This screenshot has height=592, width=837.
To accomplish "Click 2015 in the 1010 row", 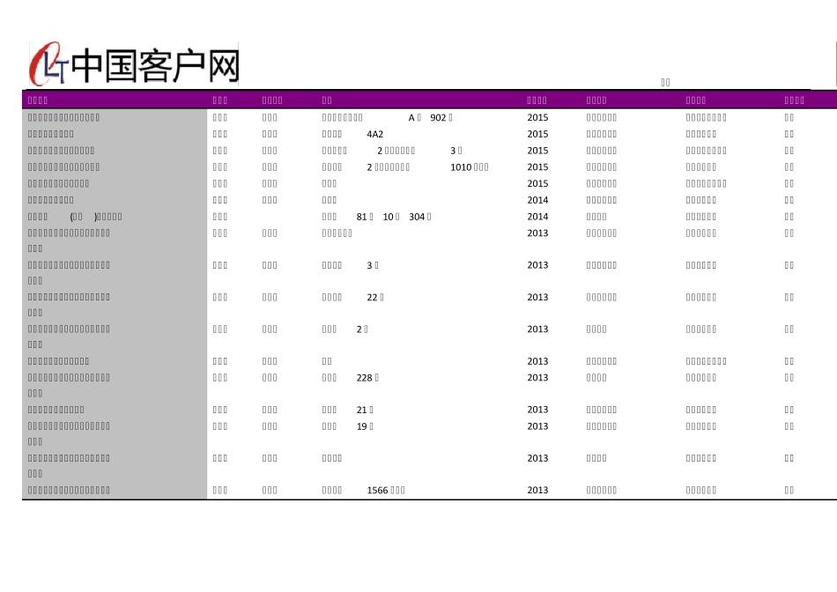I will [537, 167].
